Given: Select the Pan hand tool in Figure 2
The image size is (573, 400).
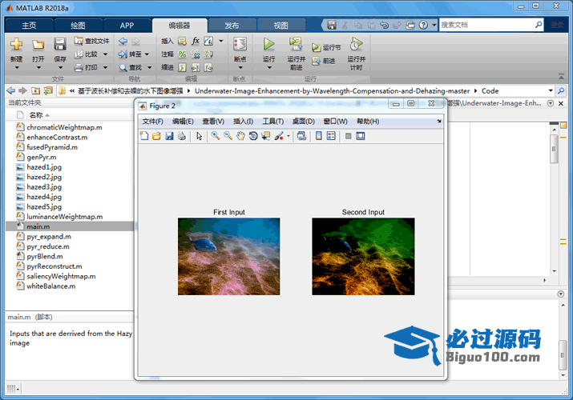Looking at the screenshot, I should 240,136.
